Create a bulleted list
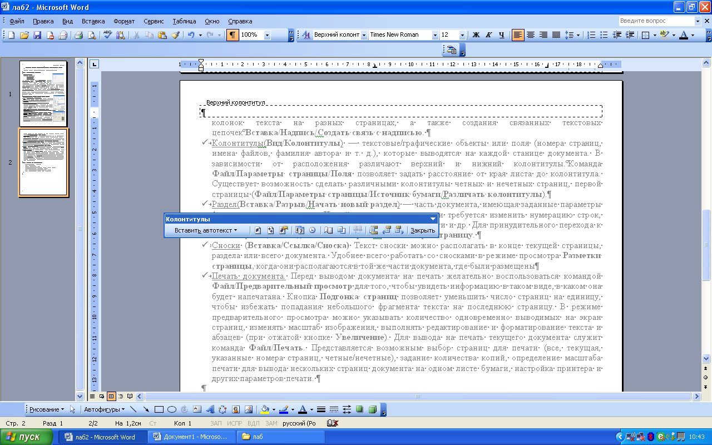The width and height of the screenshot is (712, 445). [605, 35]
